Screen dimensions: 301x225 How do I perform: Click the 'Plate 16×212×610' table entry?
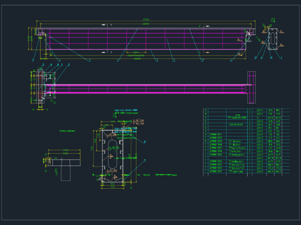(237, 124)
